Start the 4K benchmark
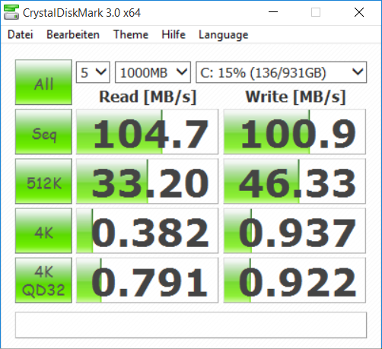The height and width of the screenshot is (349, 382). [x=43, y=230]
